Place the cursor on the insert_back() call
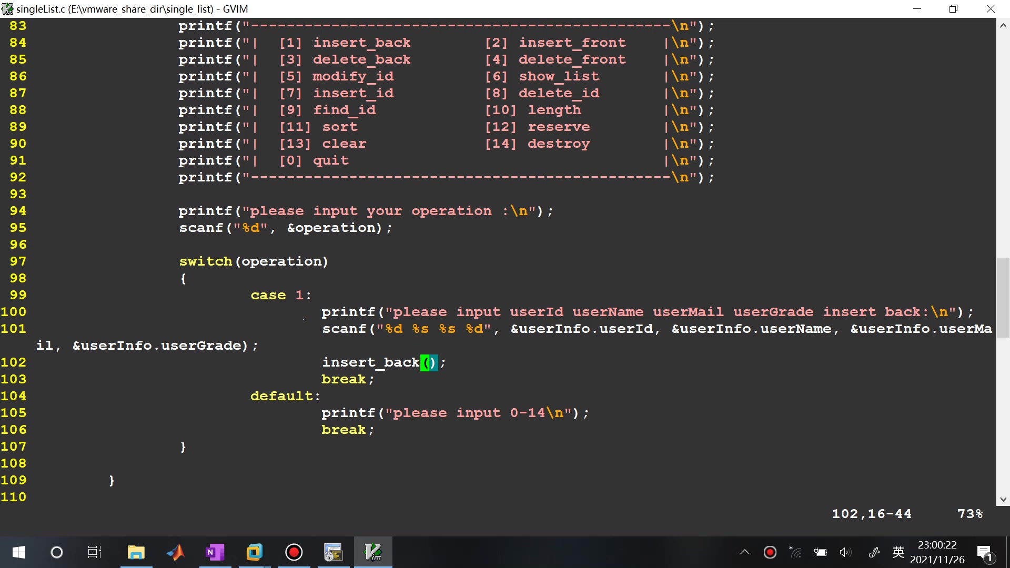This screenshot has height=568, width=1010. [x=371, y=362]
